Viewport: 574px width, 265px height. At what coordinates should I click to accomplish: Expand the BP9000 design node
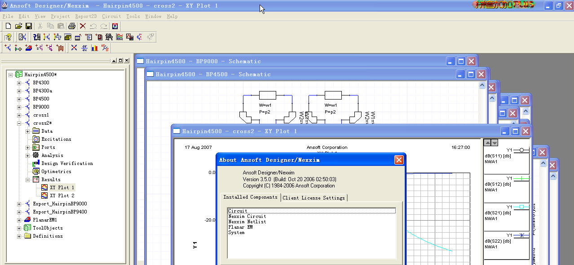(19, 107)
